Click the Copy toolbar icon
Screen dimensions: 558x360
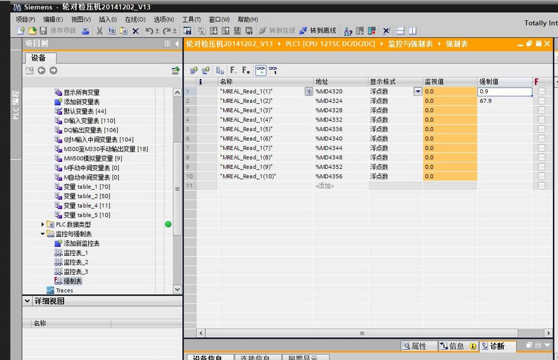click(x=112, y=31)
